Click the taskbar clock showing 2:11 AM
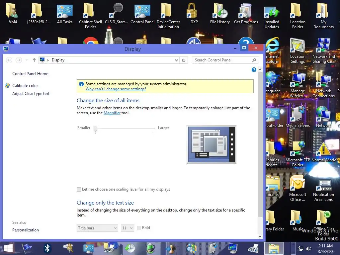 tap(325, 249)
